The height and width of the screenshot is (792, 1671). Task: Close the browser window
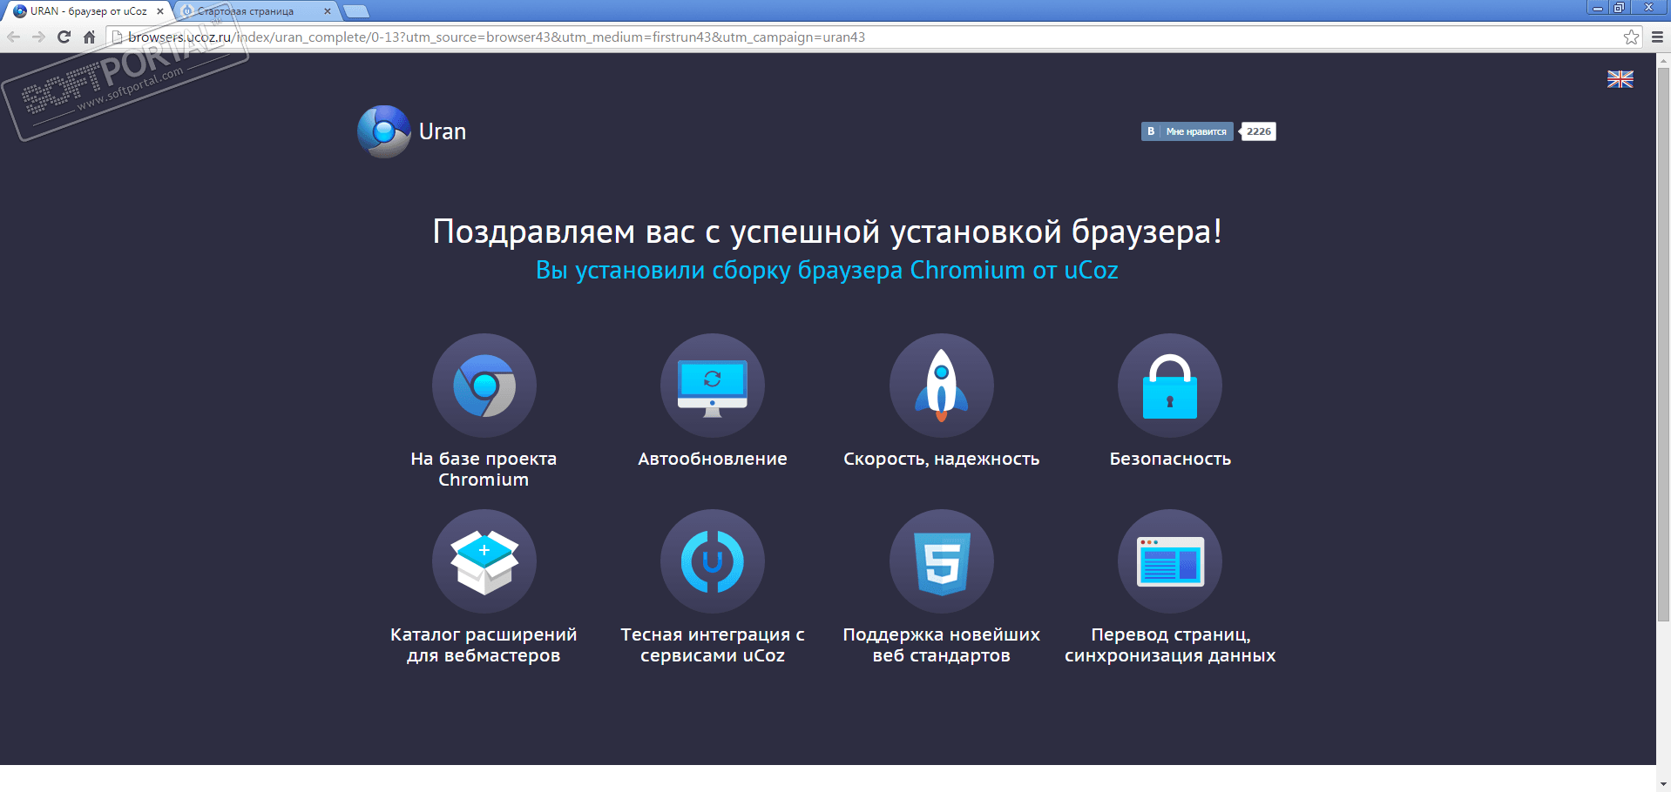pyautogui.click(x=1649, y=7)
